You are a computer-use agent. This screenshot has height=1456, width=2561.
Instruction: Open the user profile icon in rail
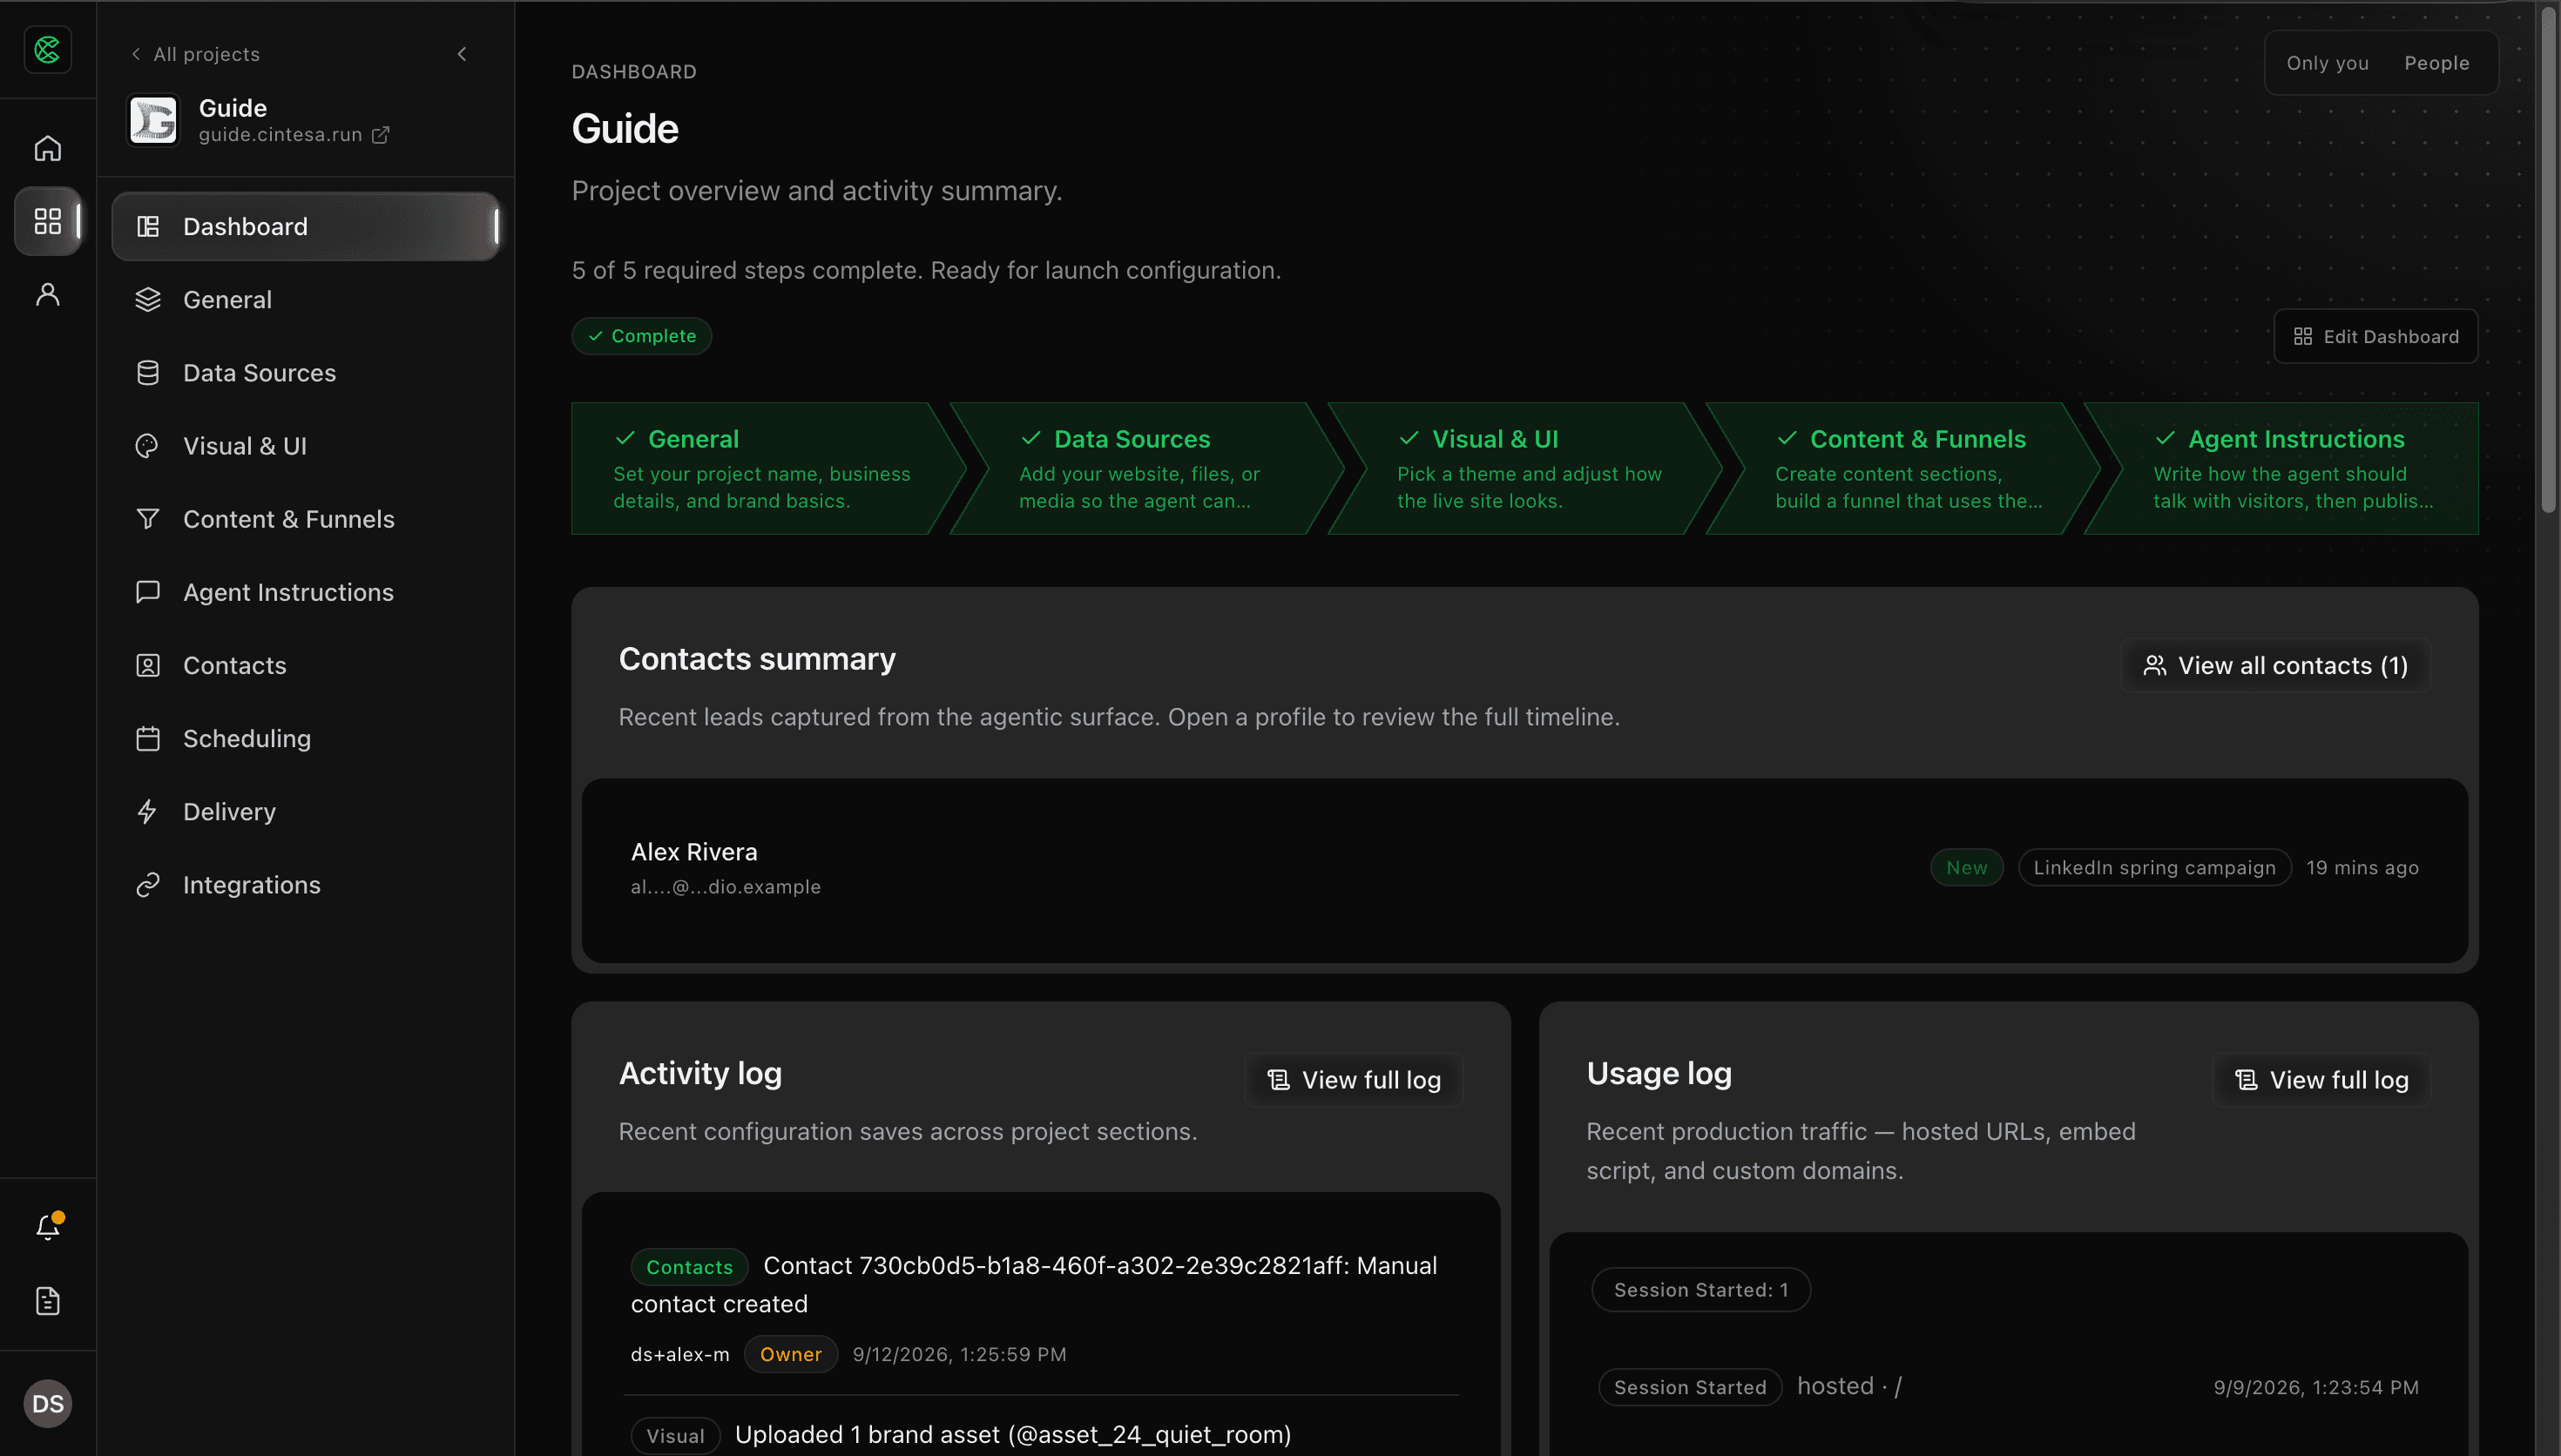48,294
